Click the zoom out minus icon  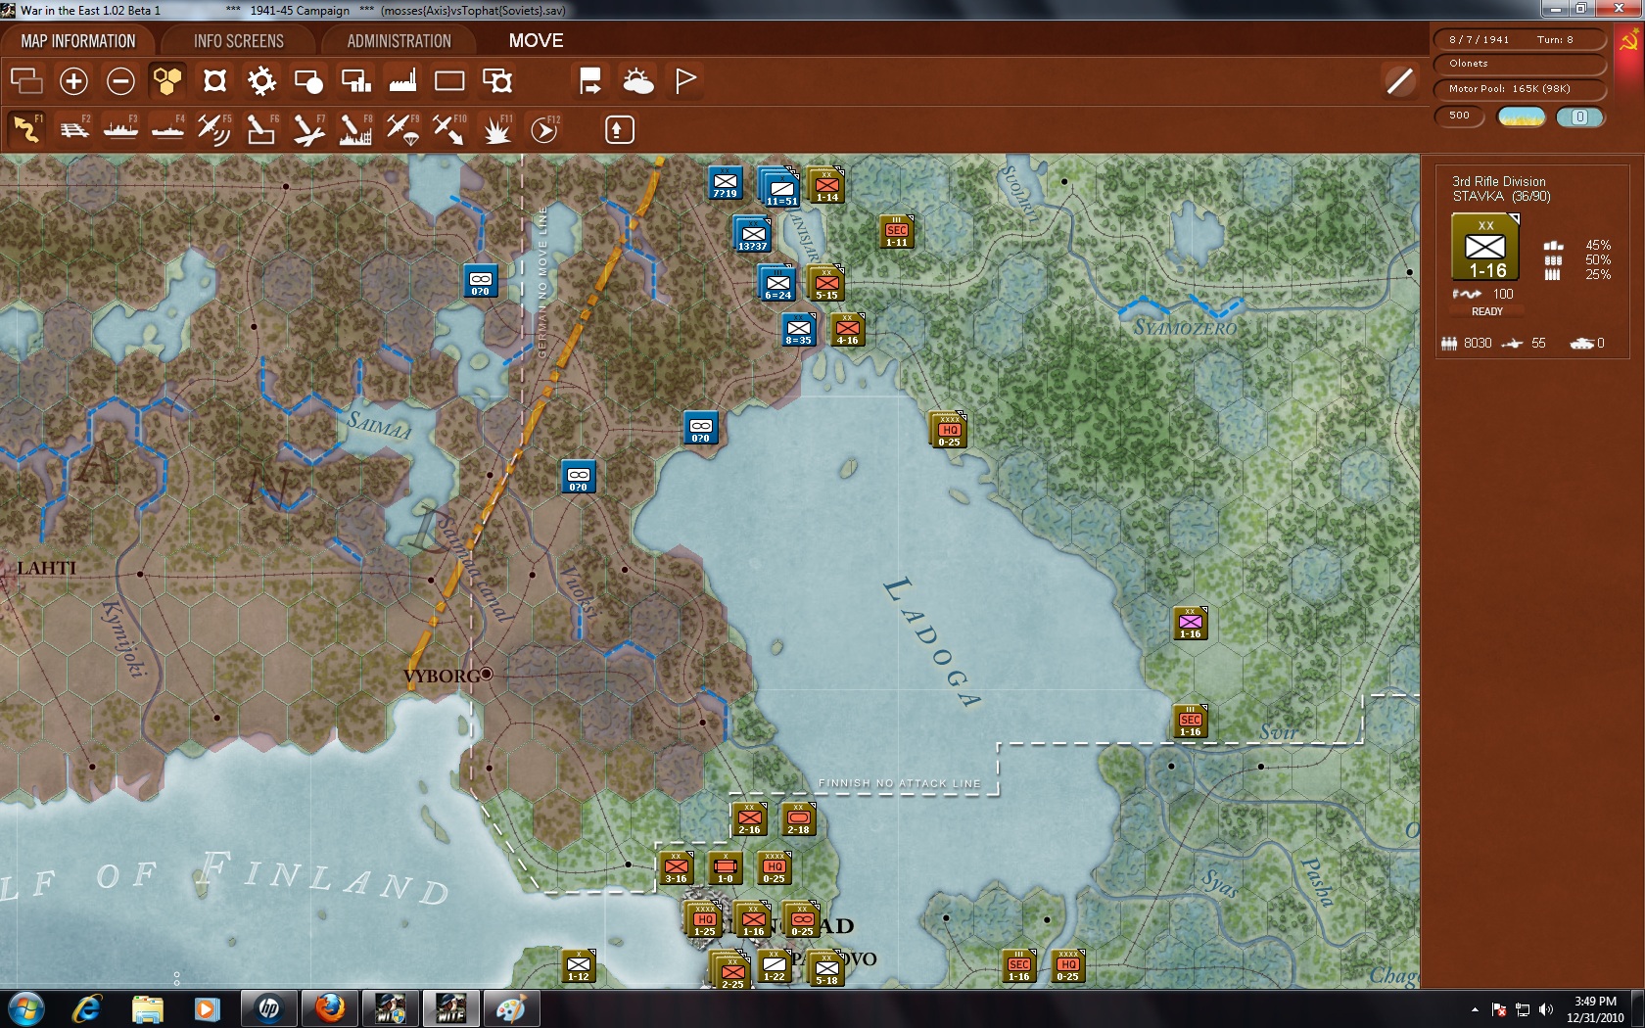pyautogui.click(x=120, y=81)
